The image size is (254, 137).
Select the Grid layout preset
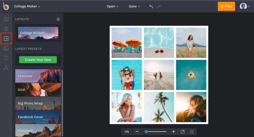point(38,90)
